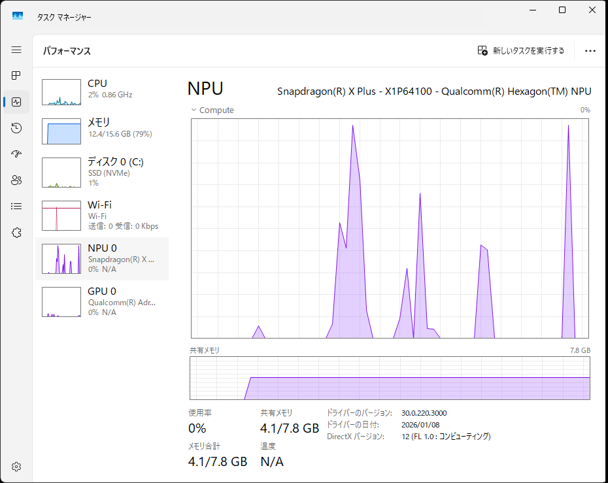Click the Task Manager app icon in title bar
Viewport: 608px width, 483px height.
tap(18, 16)
